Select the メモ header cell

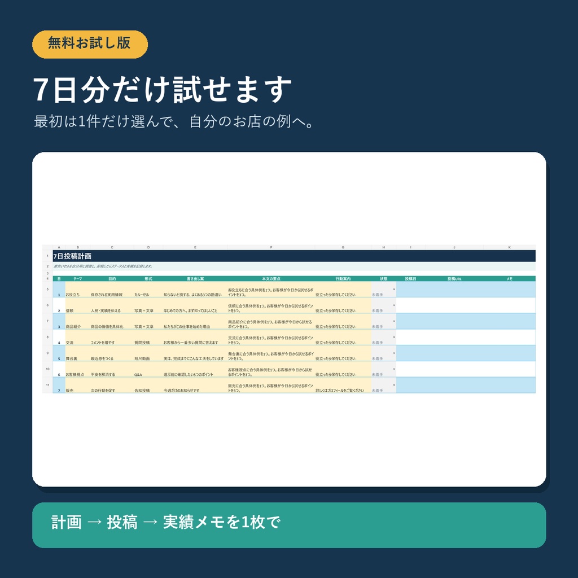(x=510, y=279)
